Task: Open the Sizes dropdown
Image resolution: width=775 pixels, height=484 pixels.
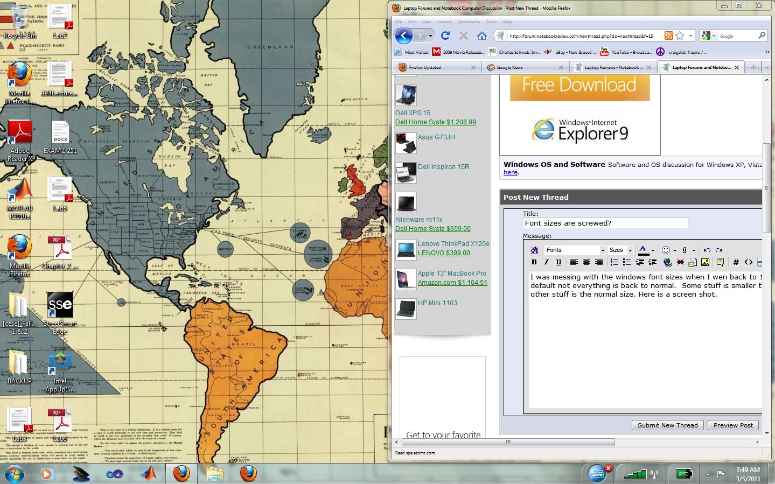Action: point(620,250)
